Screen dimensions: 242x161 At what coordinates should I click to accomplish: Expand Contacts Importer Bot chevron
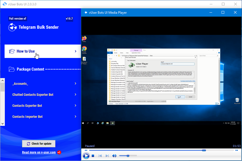click(x=76, y=116)
